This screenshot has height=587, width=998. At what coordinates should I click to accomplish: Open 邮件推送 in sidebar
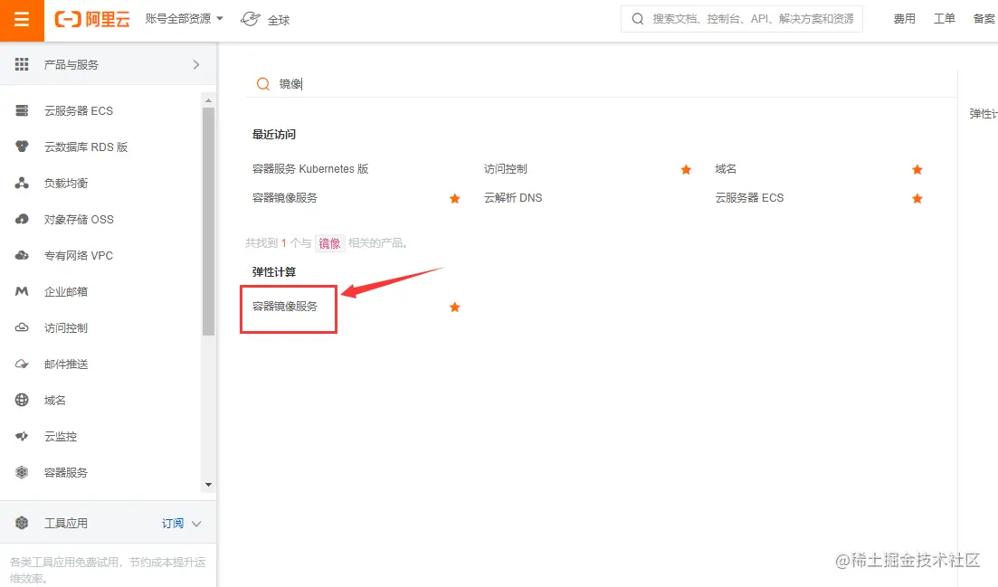coord(65,365)
